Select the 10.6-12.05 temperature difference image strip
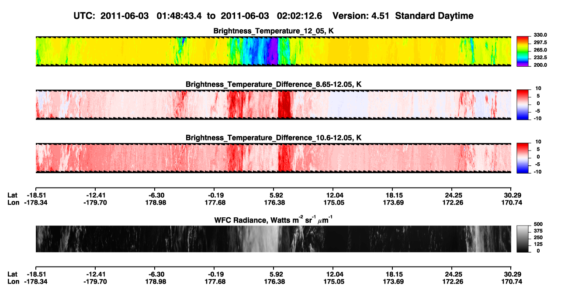 [273, 158]
